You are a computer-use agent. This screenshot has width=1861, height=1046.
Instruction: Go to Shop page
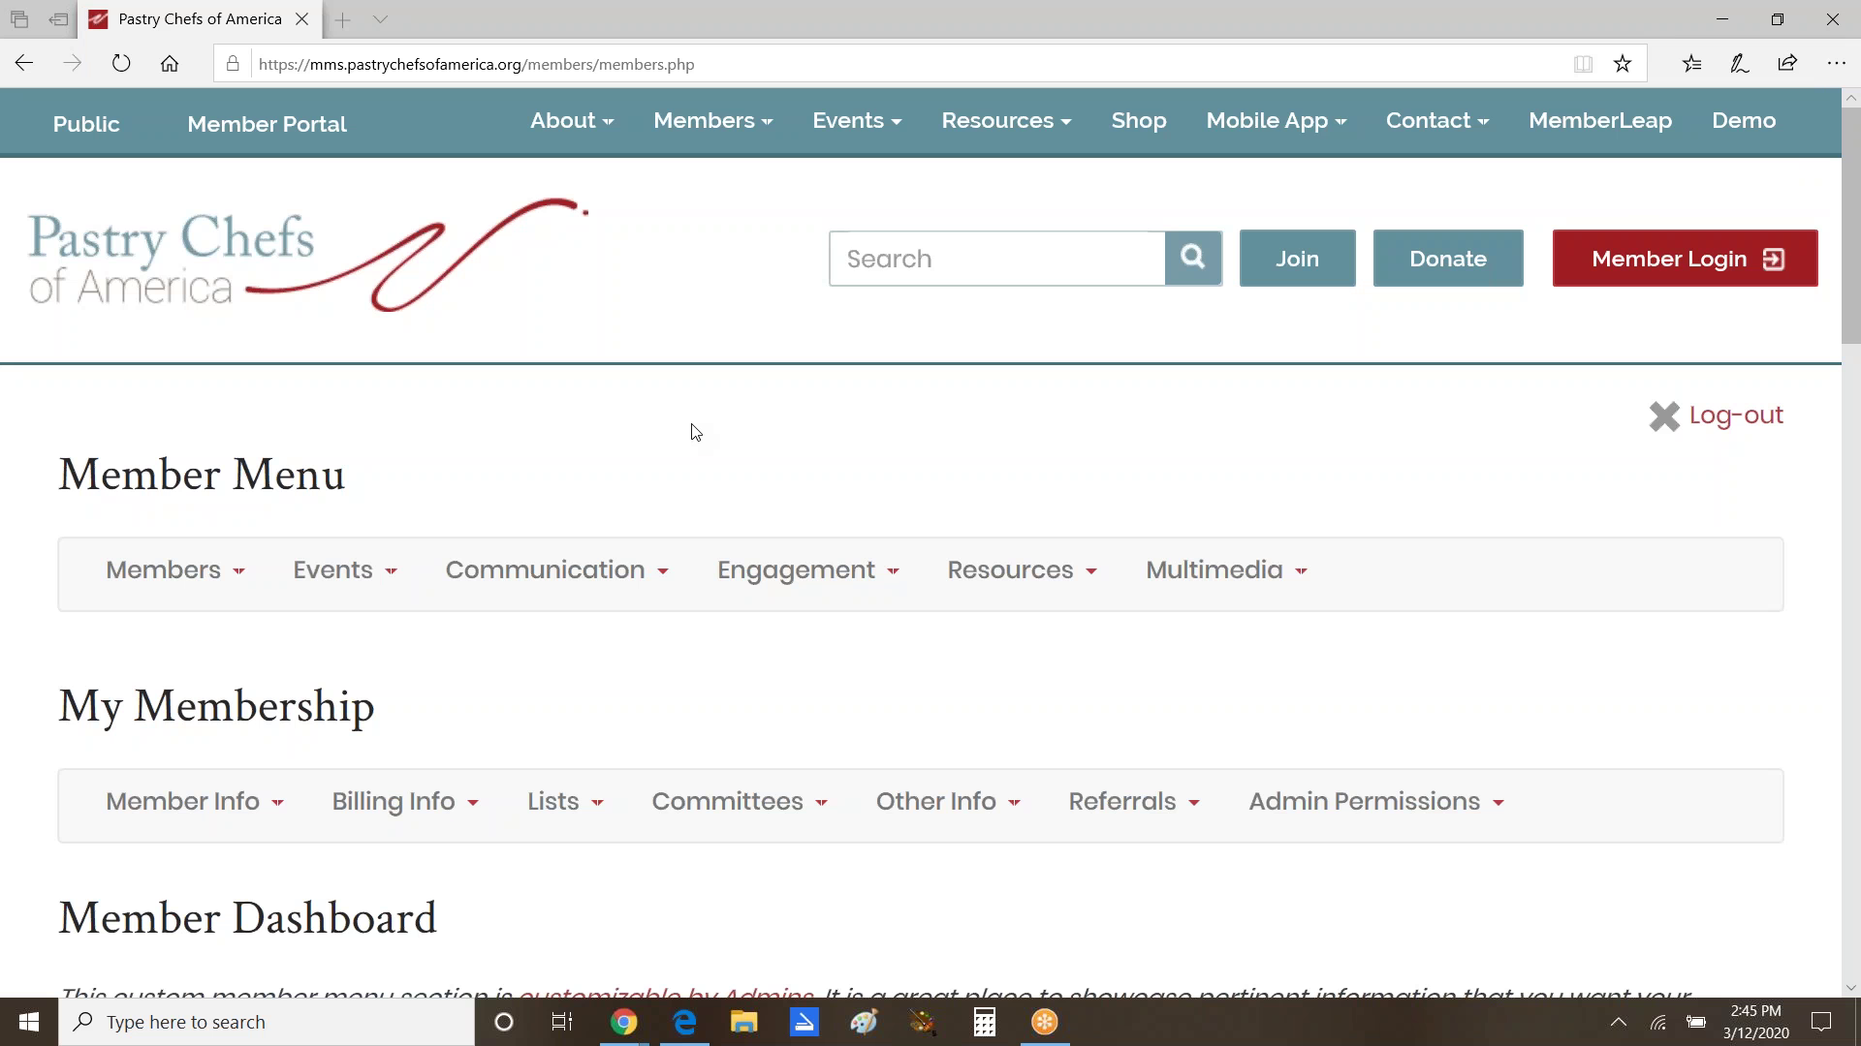click(x=1139, y=121)
